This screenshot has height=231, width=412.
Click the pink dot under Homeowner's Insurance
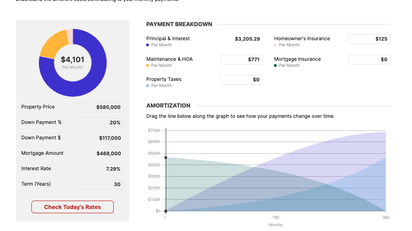tap(275, 45)
